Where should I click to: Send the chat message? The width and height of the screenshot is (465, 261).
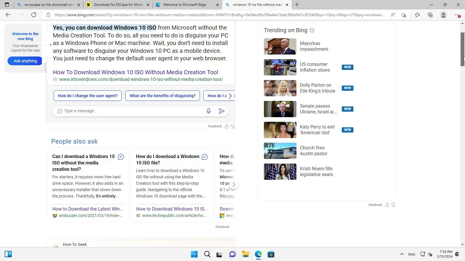click(221, 111)
